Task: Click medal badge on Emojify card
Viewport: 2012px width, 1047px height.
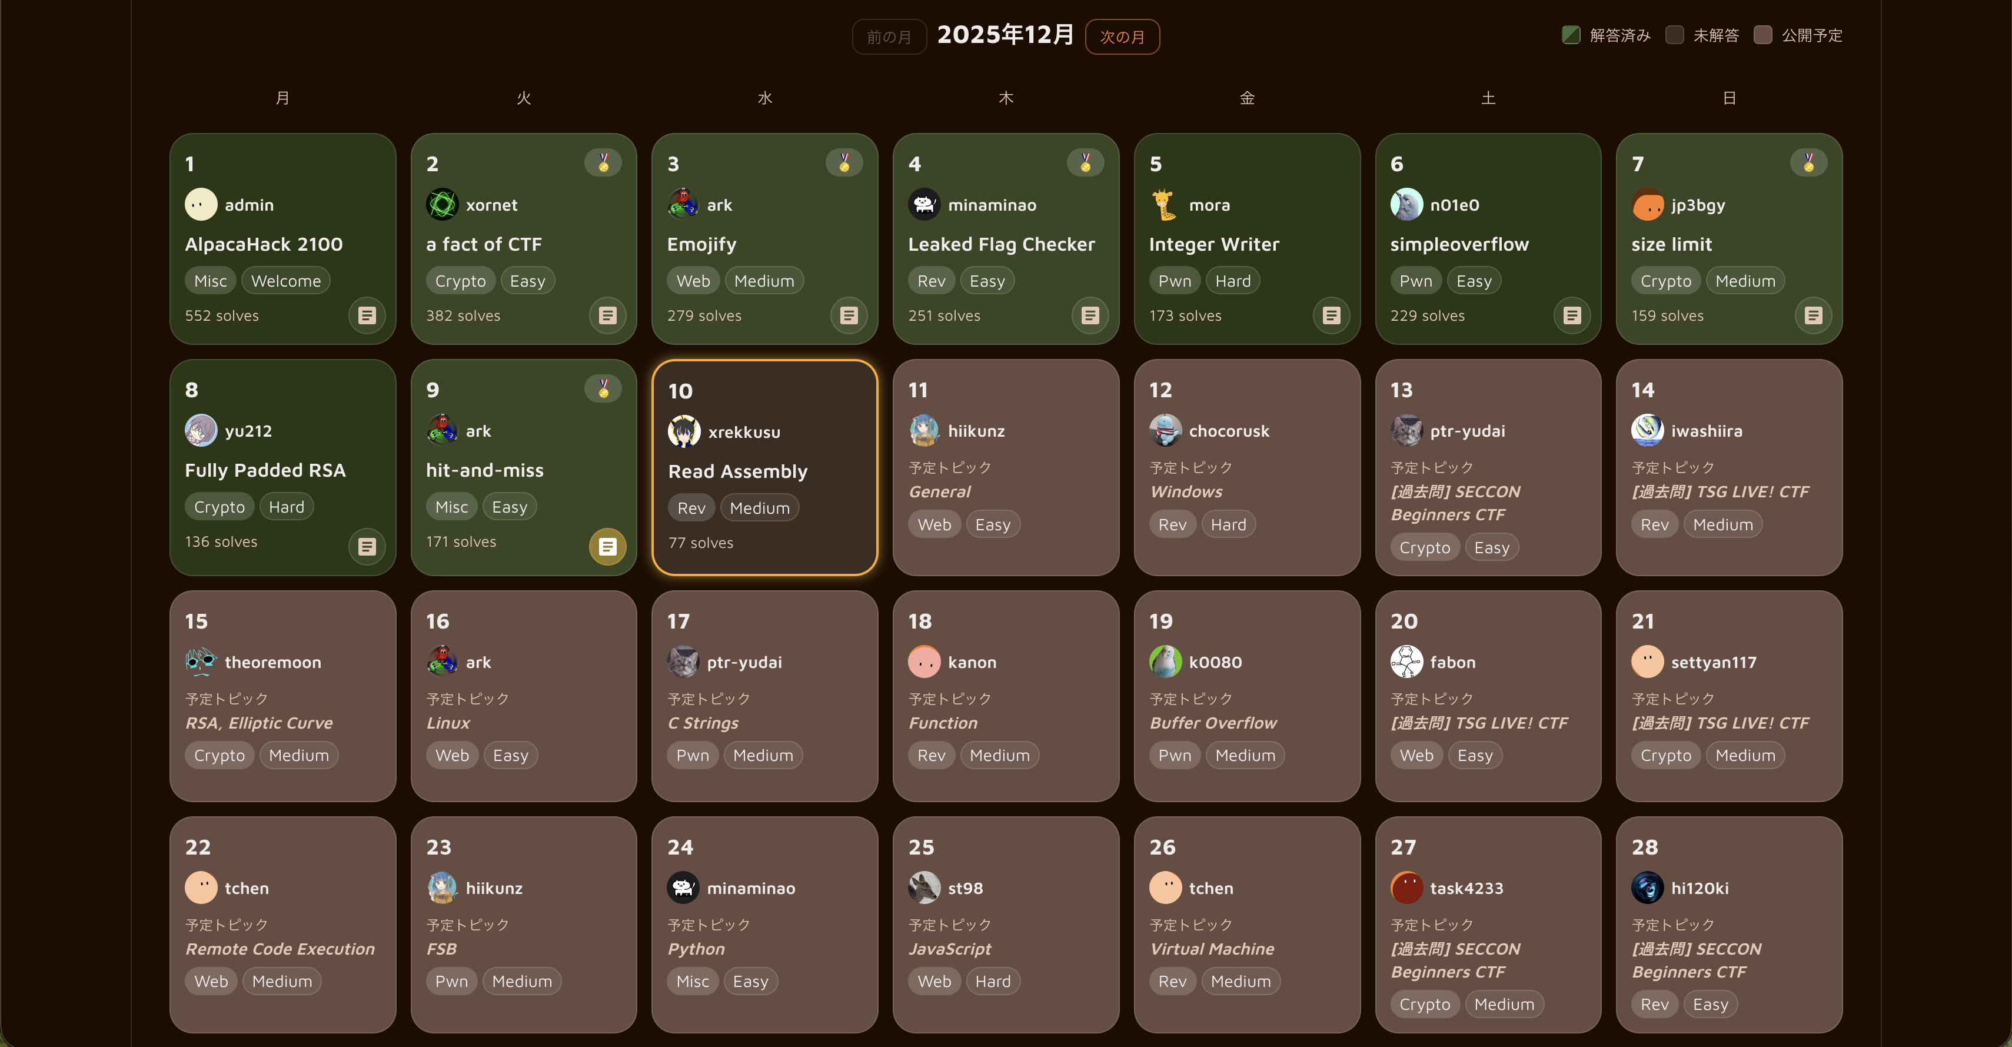Action: (843, 162)
